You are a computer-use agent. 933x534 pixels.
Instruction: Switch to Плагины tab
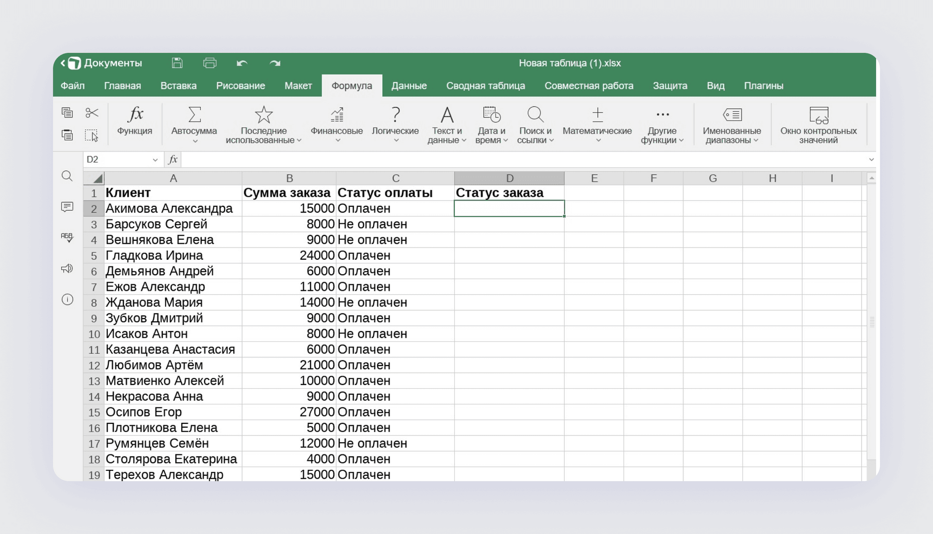763,86
